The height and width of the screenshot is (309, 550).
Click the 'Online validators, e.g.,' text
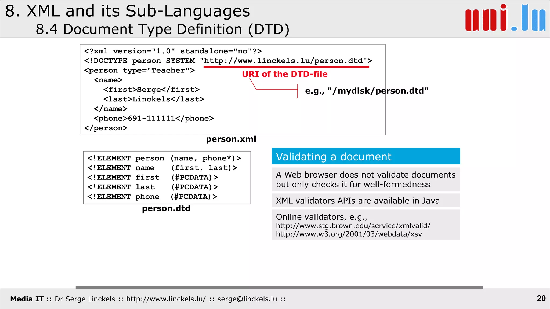(x=321, y=217)
